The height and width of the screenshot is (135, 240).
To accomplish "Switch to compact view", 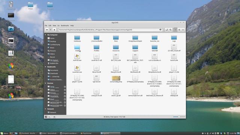I will tap(183, 30).
